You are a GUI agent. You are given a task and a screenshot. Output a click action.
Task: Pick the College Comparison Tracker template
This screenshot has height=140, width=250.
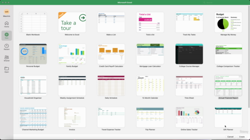coord(228,54)
